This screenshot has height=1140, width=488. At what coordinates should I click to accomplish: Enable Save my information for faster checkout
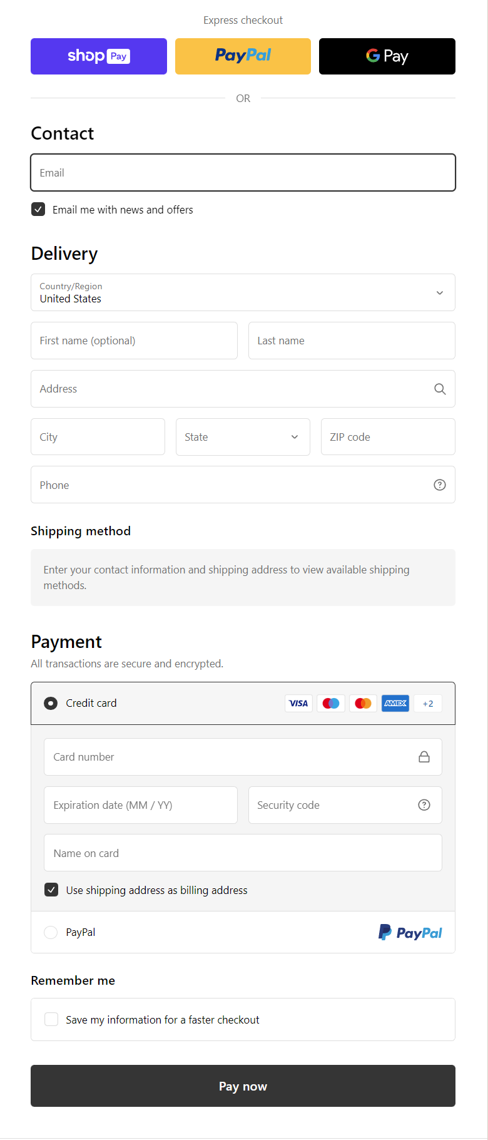point(51,1019)
